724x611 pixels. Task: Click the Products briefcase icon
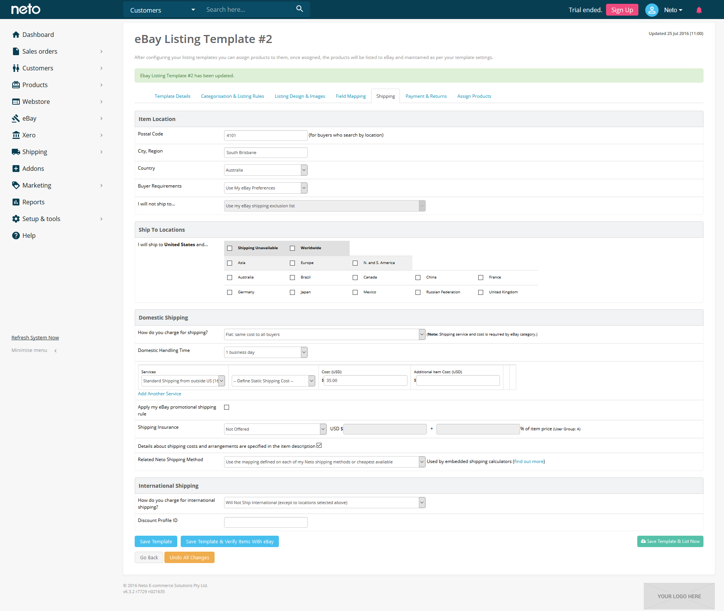16,85
